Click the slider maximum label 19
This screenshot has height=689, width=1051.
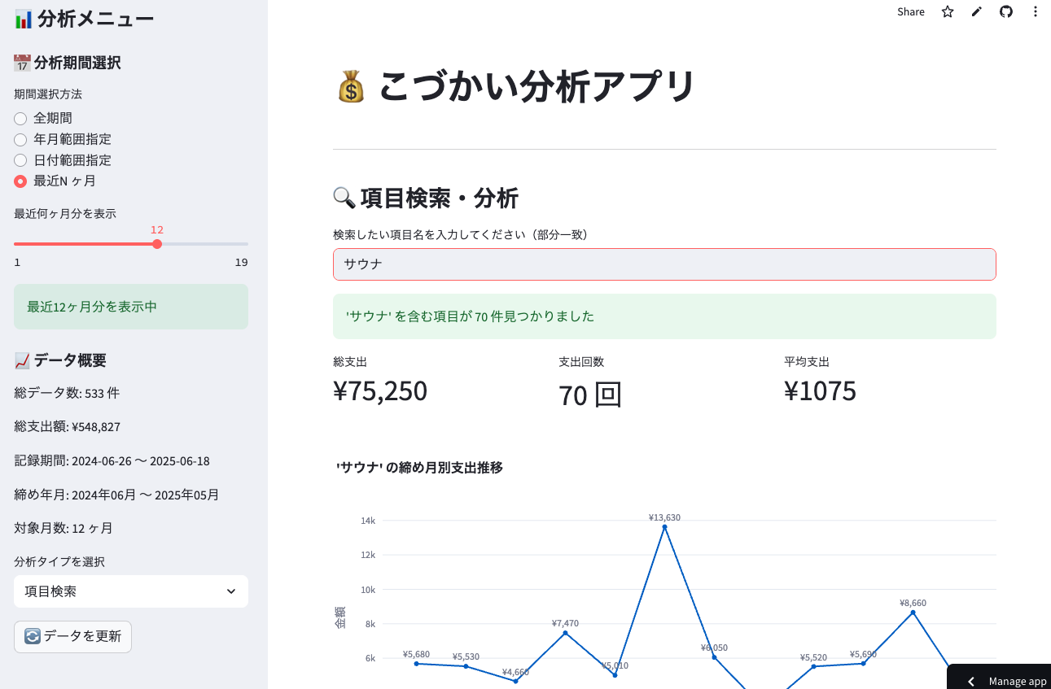pos(241,262)
